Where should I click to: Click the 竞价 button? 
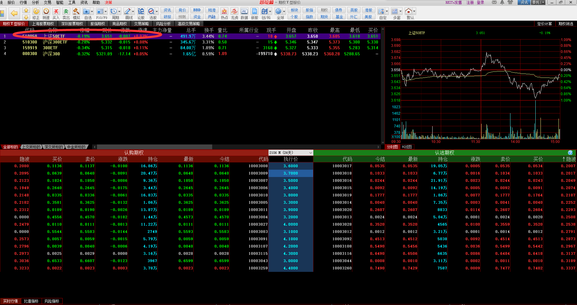tap(182, 10)
